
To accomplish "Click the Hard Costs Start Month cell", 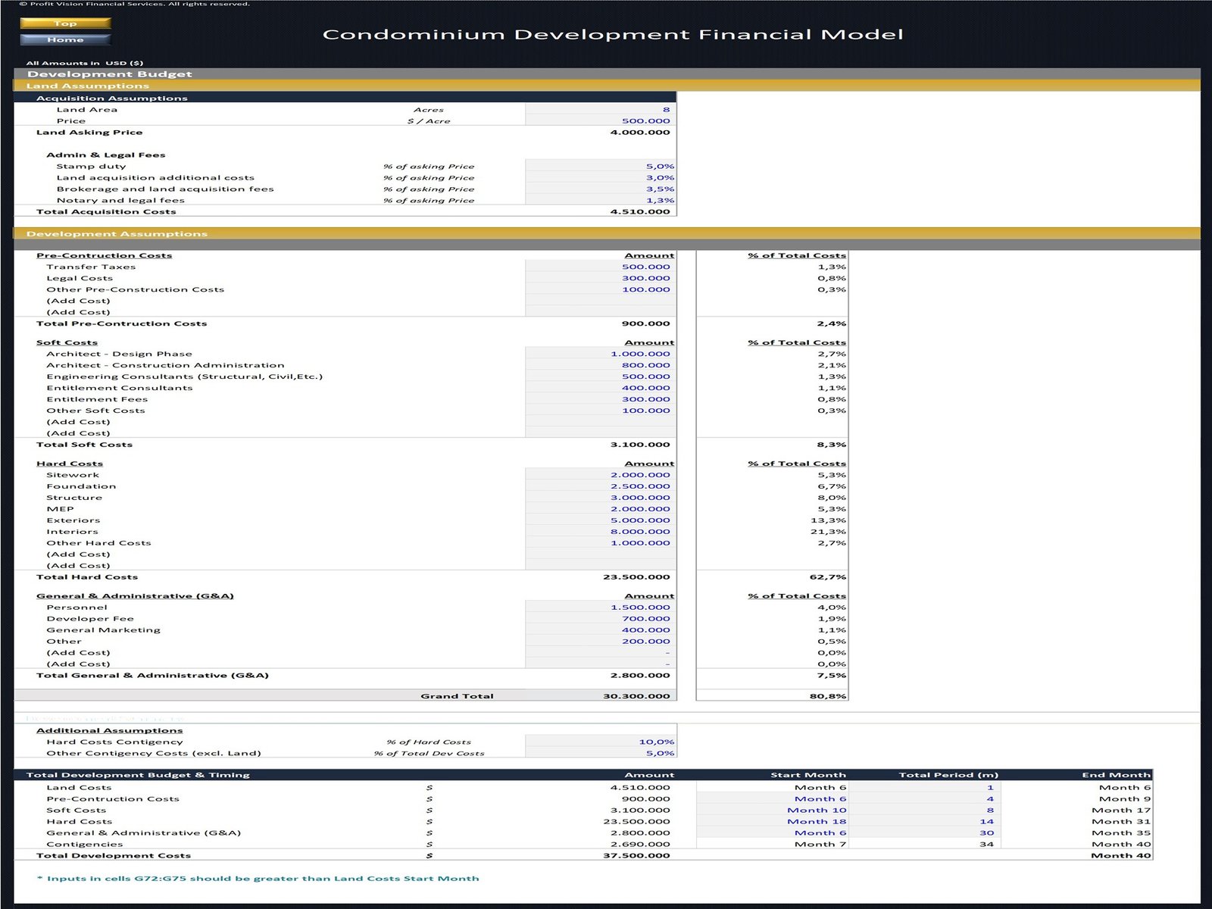I will pyautogui.click(x=772, y=822).
